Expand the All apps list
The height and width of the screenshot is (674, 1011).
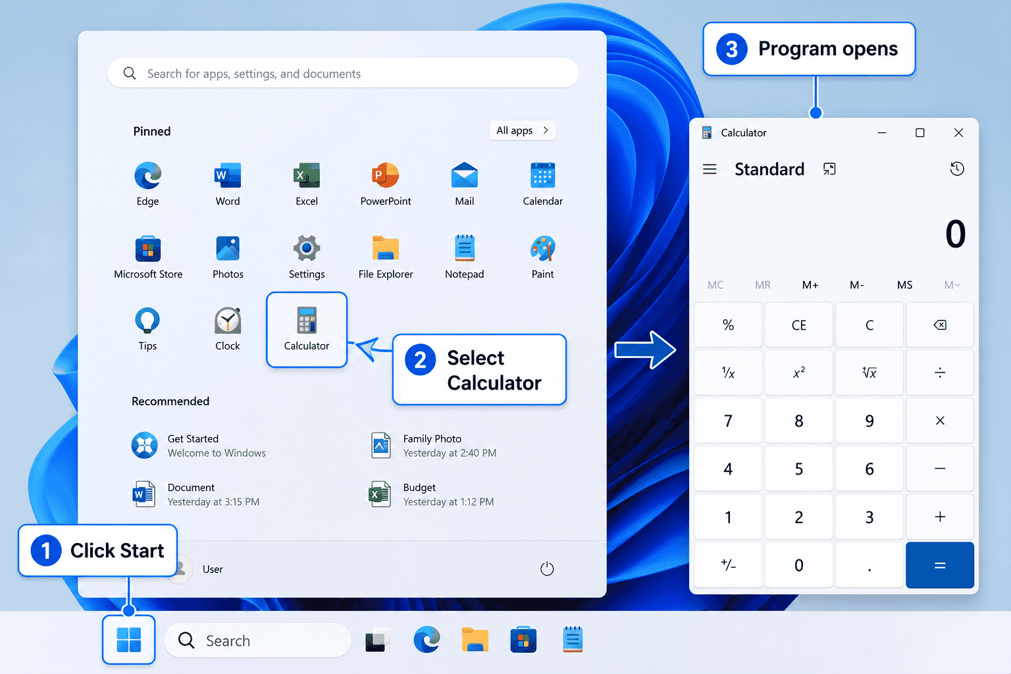(523, 130)
